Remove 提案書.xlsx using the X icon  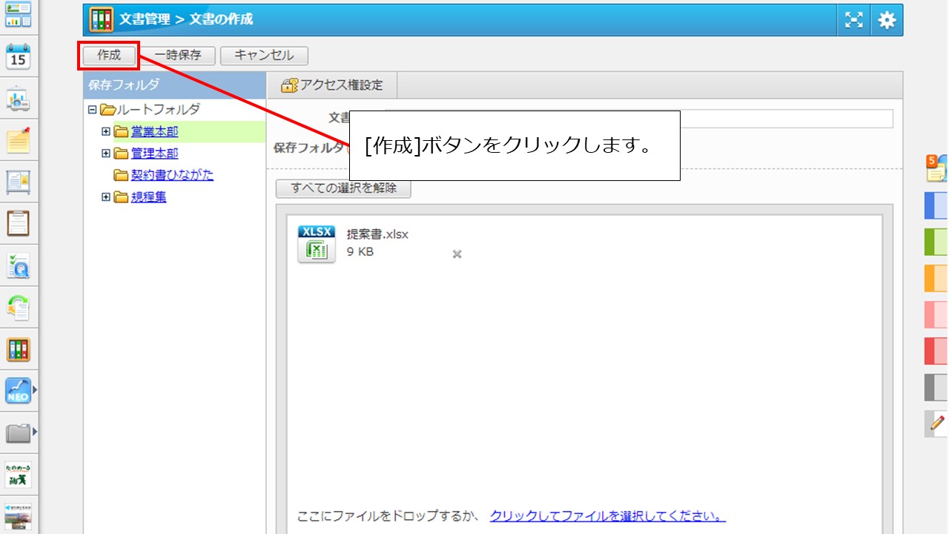[457, 254]
